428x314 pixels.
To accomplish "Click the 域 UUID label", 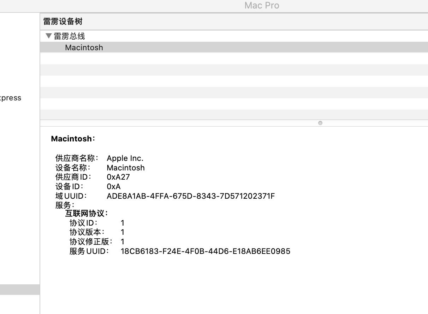I will [71, 196].
